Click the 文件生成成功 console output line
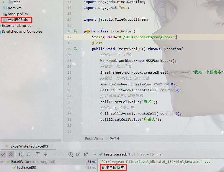The image size is (224, 172). (113, 168)
